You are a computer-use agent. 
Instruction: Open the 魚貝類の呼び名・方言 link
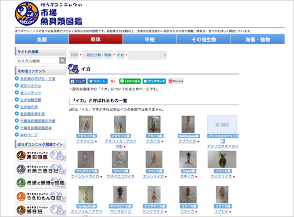(x=38, y=79)
